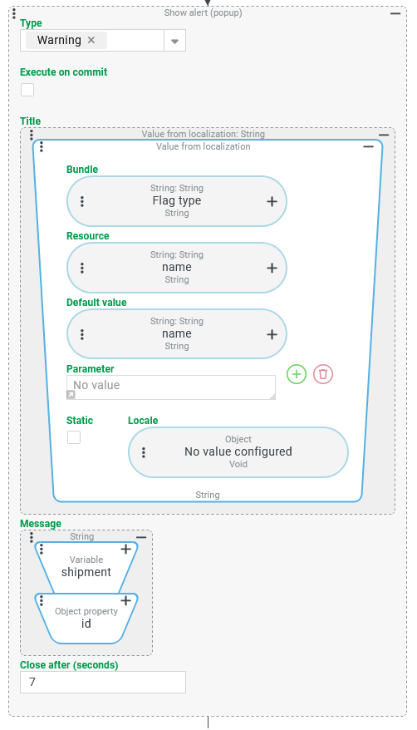Click the Parameter No value field
The image size is (417, 730).
click(171, 387)
